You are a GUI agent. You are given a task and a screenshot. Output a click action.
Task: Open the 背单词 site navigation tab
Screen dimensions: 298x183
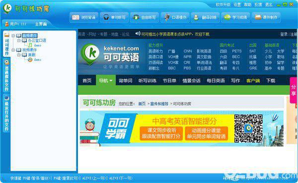click(126, 80)
